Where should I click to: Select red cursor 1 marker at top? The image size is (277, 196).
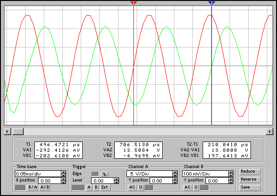point(133,3)
